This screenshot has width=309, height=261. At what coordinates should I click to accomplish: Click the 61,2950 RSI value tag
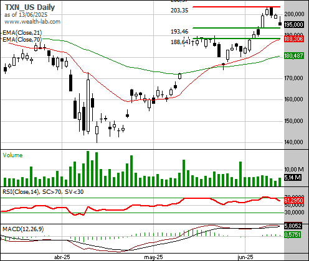tap(294, 200)
